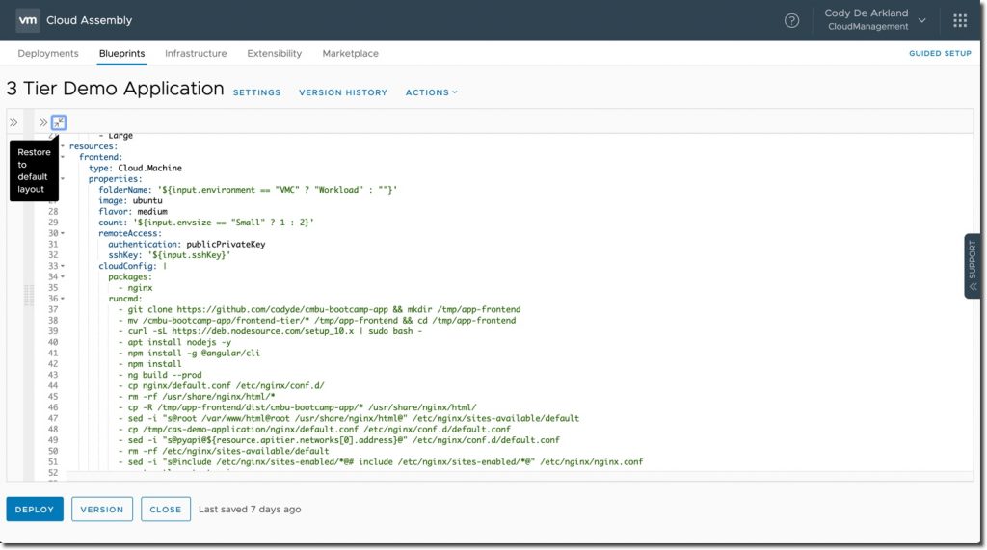This screenshot has width=987, height=550.
Task: Go to the Infrastructure tab
Action: tap(196, 54)
